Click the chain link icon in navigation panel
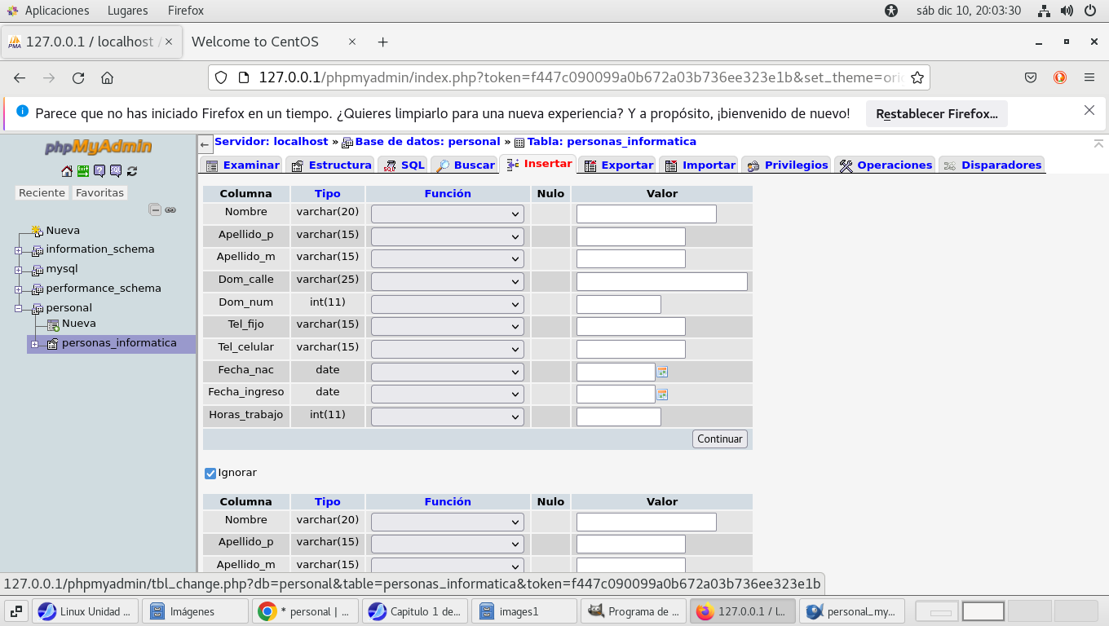This screenshot has height=626, width=1109. point(170,209)
